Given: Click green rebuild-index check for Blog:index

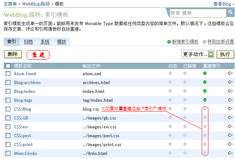Looking at the screenshot, I should [205, 91].
